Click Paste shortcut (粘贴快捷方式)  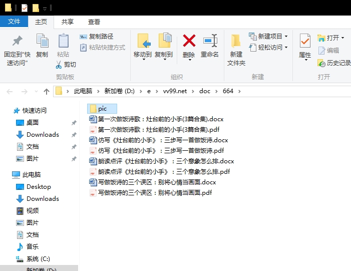[x=103, y=48]
